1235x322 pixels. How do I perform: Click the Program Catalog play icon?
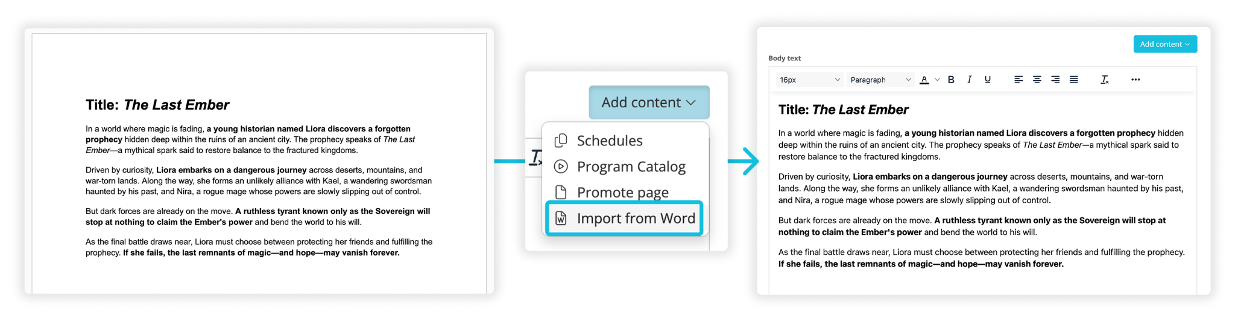click(x=561, y=166)
